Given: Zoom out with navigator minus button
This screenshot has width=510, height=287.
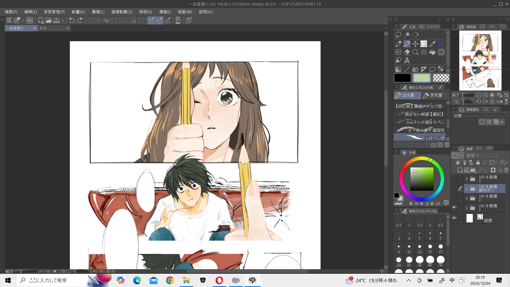Looking at the screenshot, I should tap(479, 95).
